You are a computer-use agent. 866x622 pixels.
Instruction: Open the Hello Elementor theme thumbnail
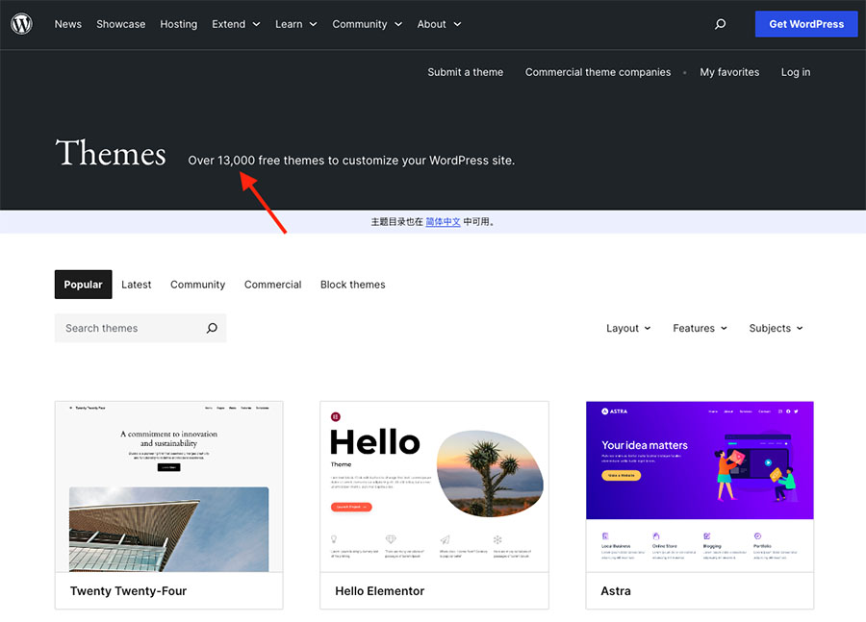[435, 486]
